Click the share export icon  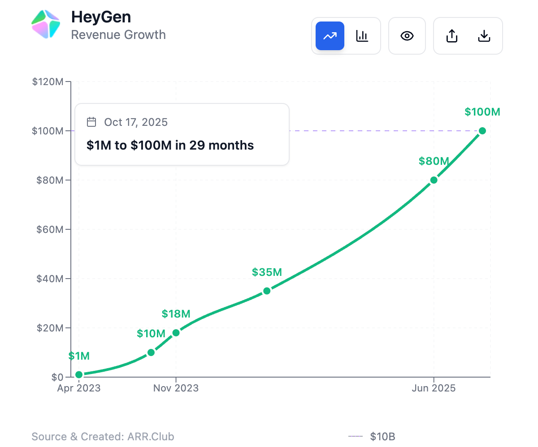(x=452, y=36)
